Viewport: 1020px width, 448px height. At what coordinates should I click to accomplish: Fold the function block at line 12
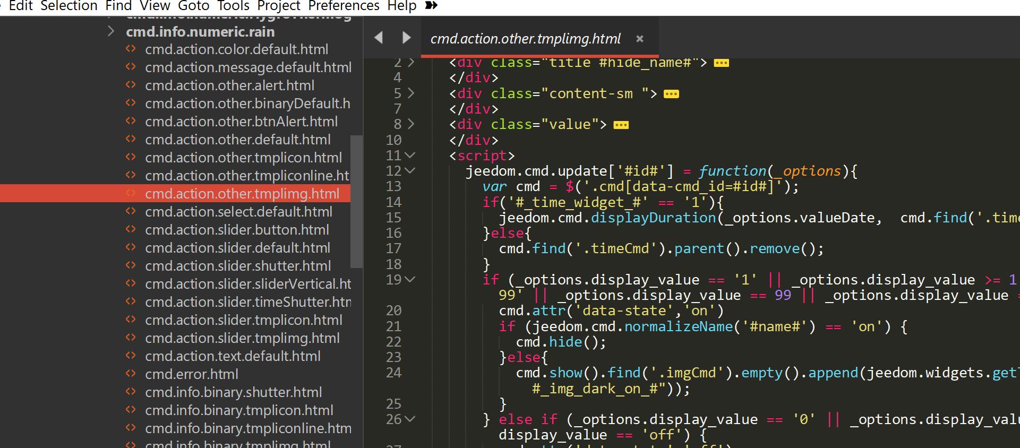coord(410,171)
